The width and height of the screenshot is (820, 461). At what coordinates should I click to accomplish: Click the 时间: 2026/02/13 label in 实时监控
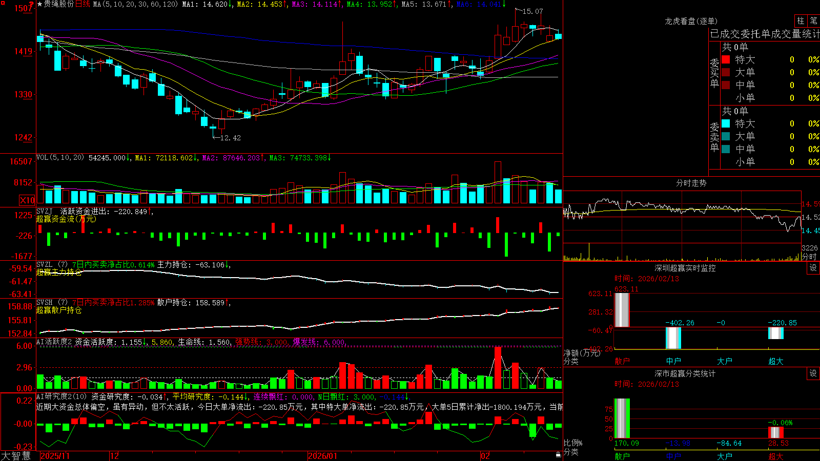coord(647,279)
